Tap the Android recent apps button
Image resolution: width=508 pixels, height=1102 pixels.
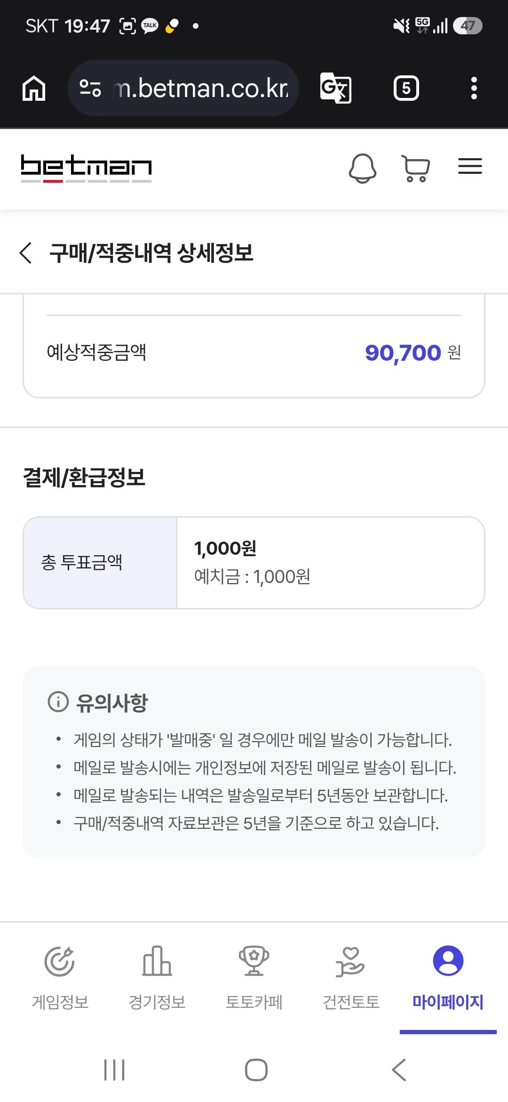114,1070
